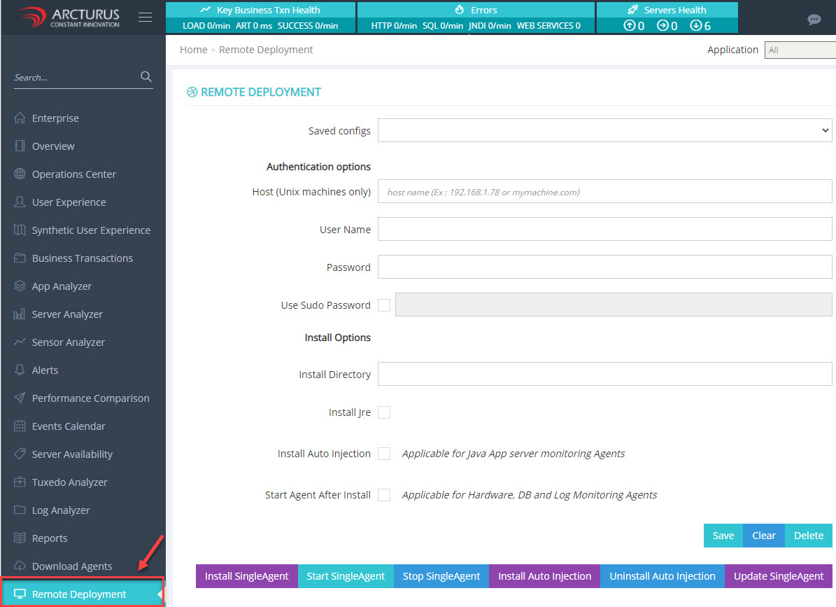The height and width of the screenshot is (607, 836).
Task: Click the chat bubble icon top right
Action: coord(814,20)
